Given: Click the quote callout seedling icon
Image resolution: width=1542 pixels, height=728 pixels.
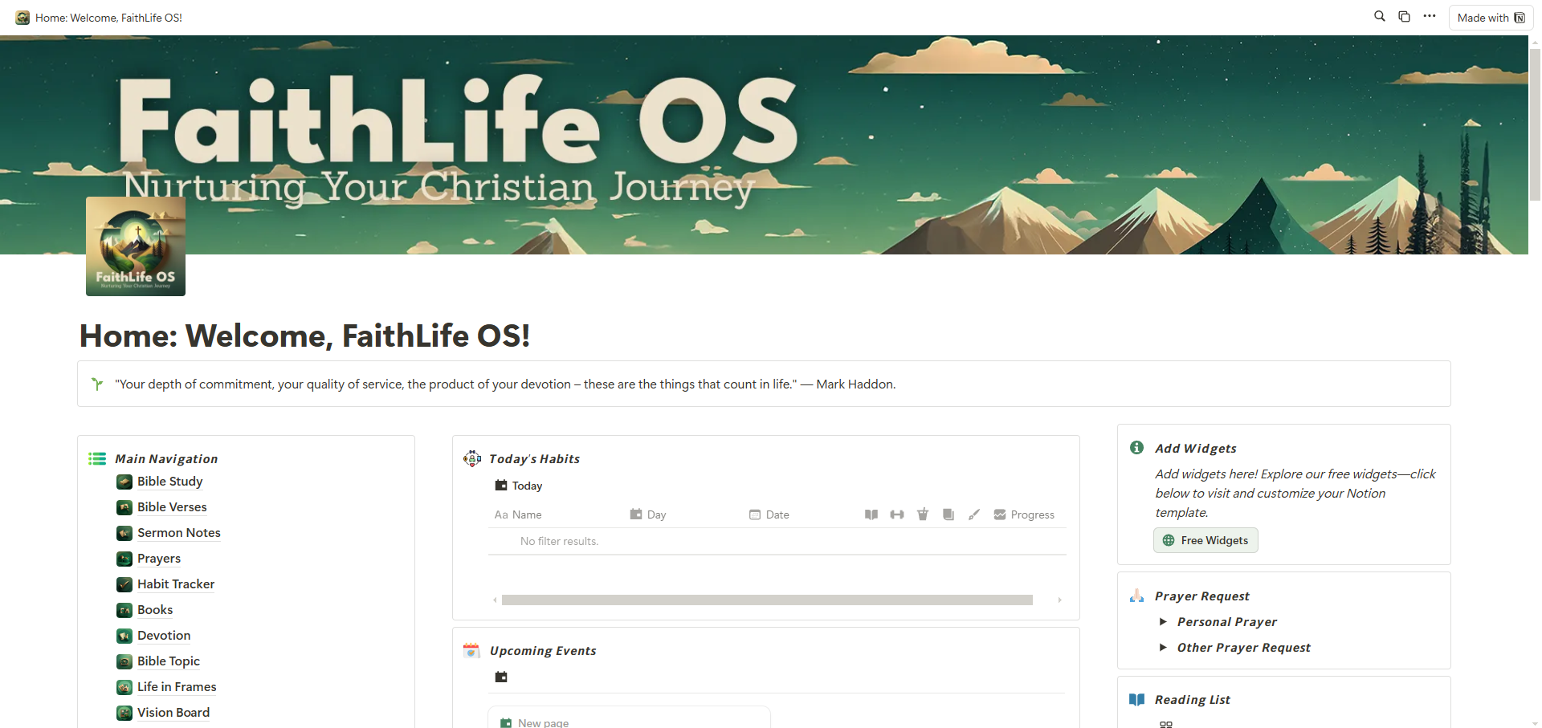Looking at the screenshot, I should pos(97,384).
